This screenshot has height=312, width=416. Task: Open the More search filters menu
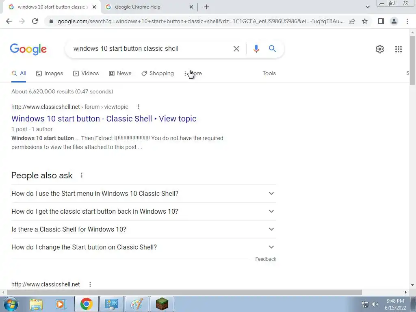[x=193, y=74]
